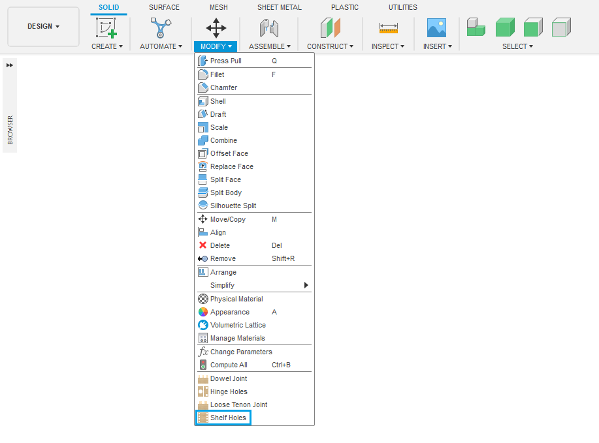Click the Measure icon above Inspect
This screenshot has width=599, height=443.
tap(388, 28)
